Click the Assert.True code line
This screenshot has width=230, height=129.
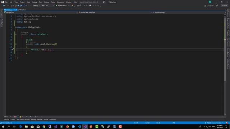click(42, 50)
